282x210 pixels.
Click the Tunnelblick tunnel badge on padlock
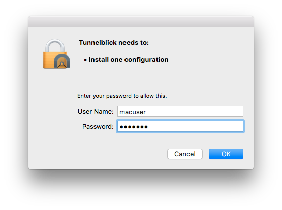point(62,61)
